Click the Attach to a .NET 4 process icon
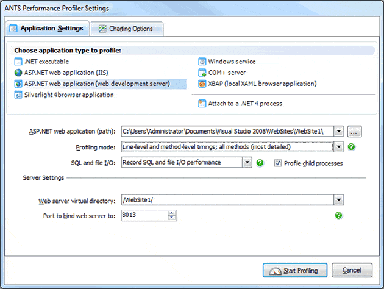The height and width of the screenshot is (289, 384). (202, 104)
